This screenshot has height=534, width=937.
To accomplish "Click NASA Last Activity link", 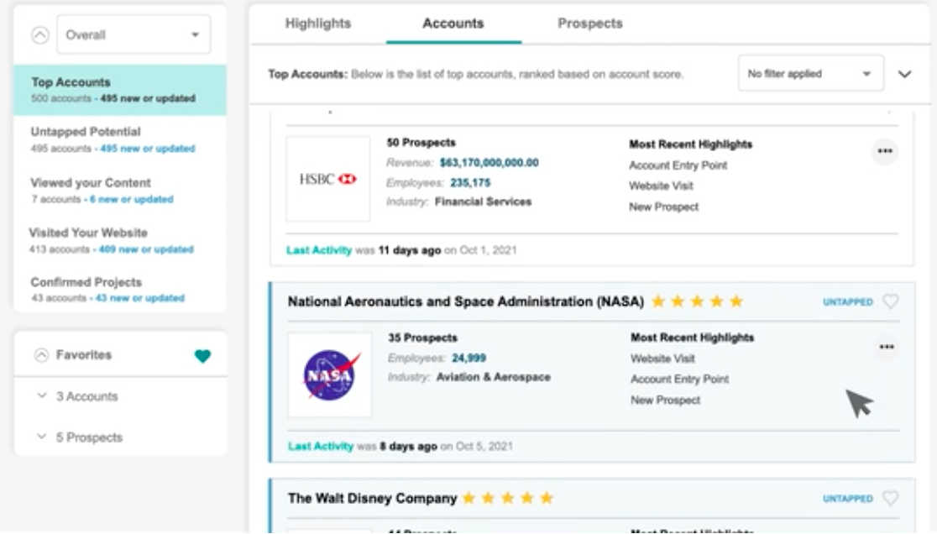I will (320, 446).
